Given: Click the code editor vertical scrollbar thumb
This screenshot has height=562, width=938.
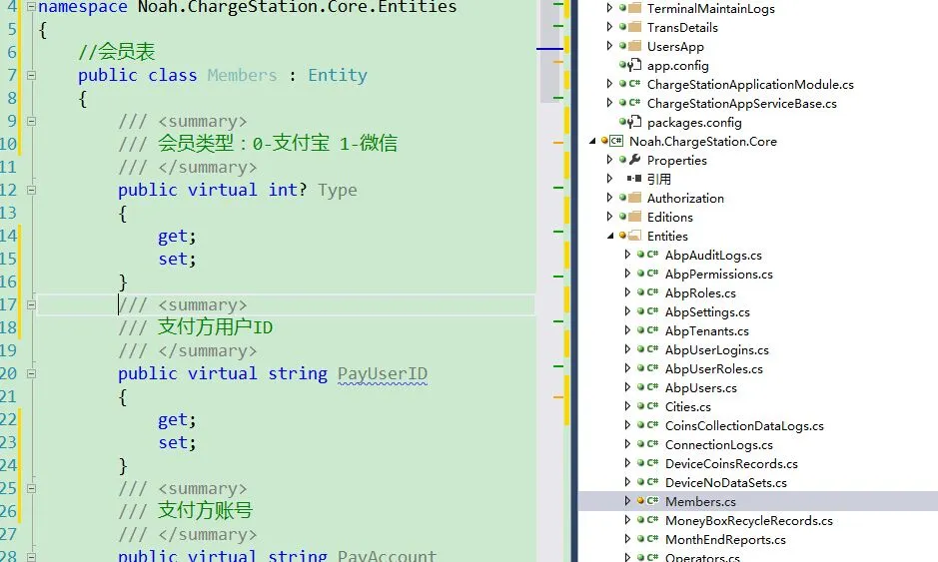Looking at the screenshot, I should tap(549, 52).
